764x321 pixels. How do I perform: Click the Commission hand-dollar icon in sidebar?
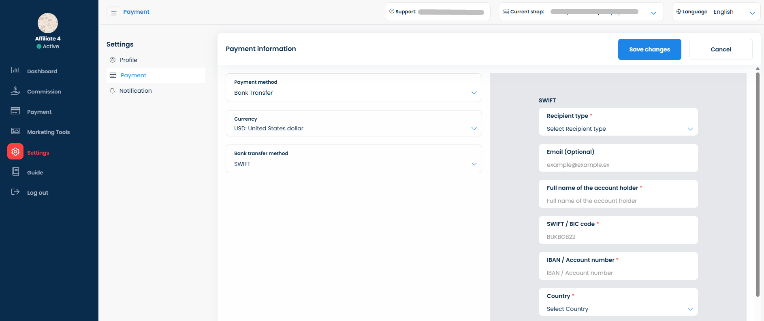pos(15,91)
